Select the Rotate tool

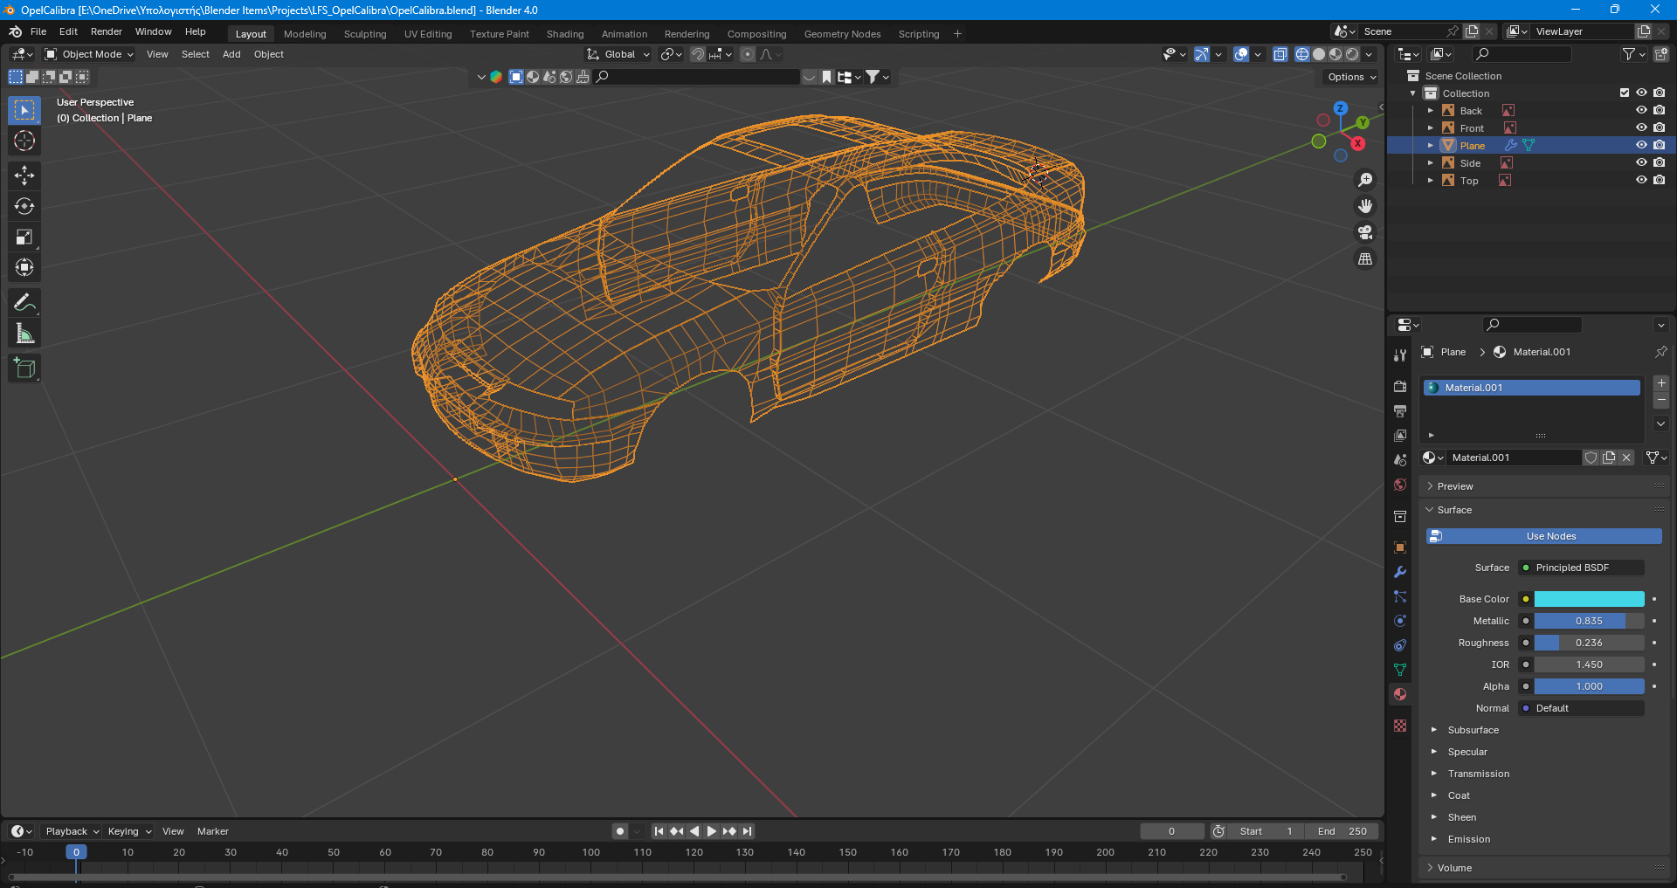(24, 206)
